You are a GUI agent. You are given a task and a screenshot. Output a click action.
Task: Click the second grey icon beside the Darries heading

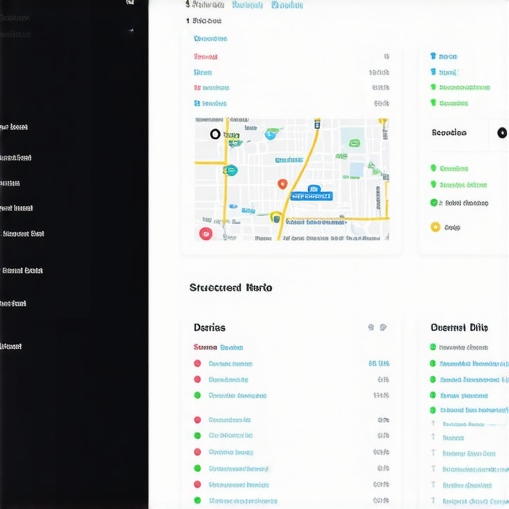coord(383,327)
